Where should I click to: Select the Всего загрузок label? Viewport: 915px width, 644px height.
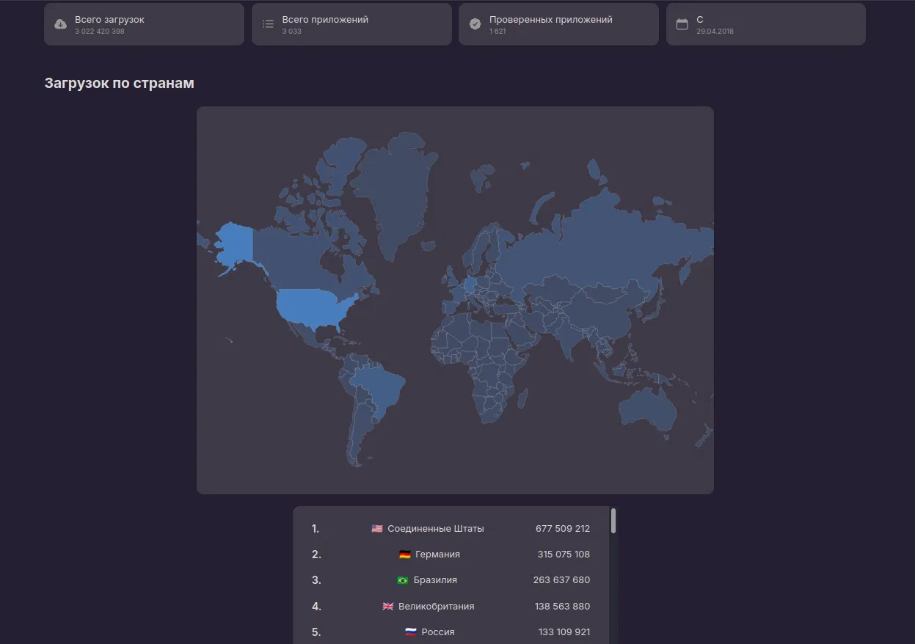coord(109,20)
